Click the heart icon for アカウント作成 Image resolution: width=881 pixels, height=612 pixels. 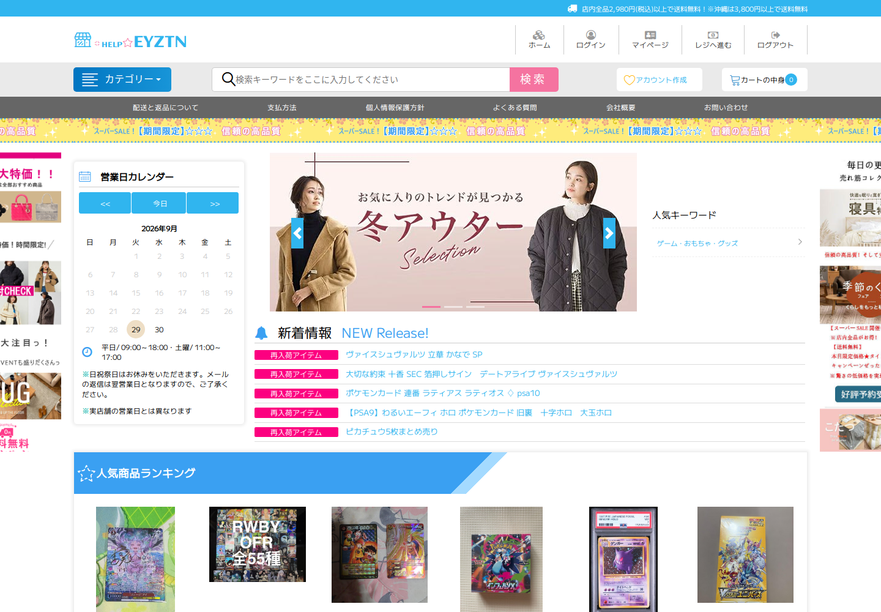pos(629,80)
